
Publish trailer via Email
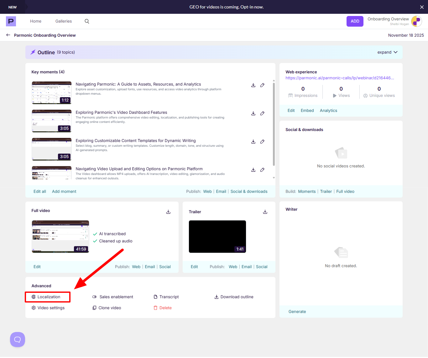pyautogui.click(x=247, y=267)
